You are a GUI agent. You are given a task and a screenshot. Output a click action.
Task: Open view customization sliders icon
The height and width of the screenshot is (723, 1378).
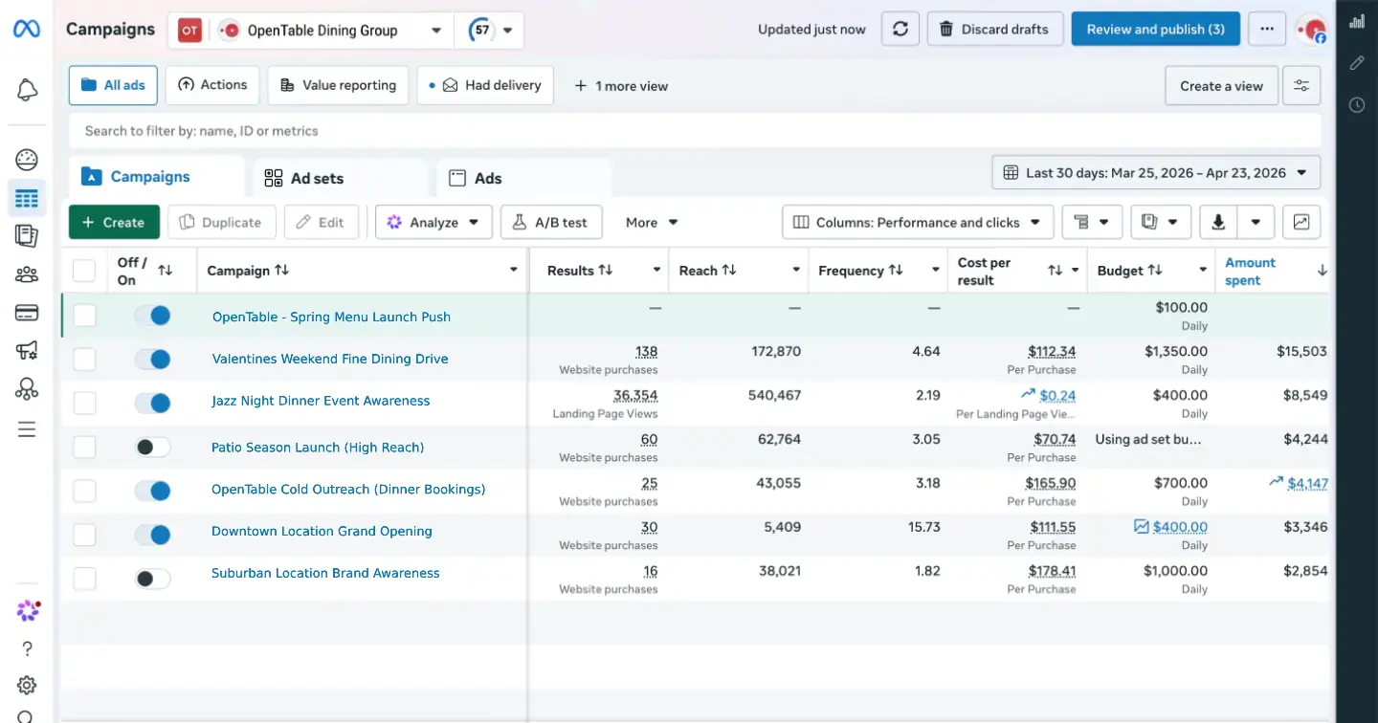click(x=1301, y=86)
